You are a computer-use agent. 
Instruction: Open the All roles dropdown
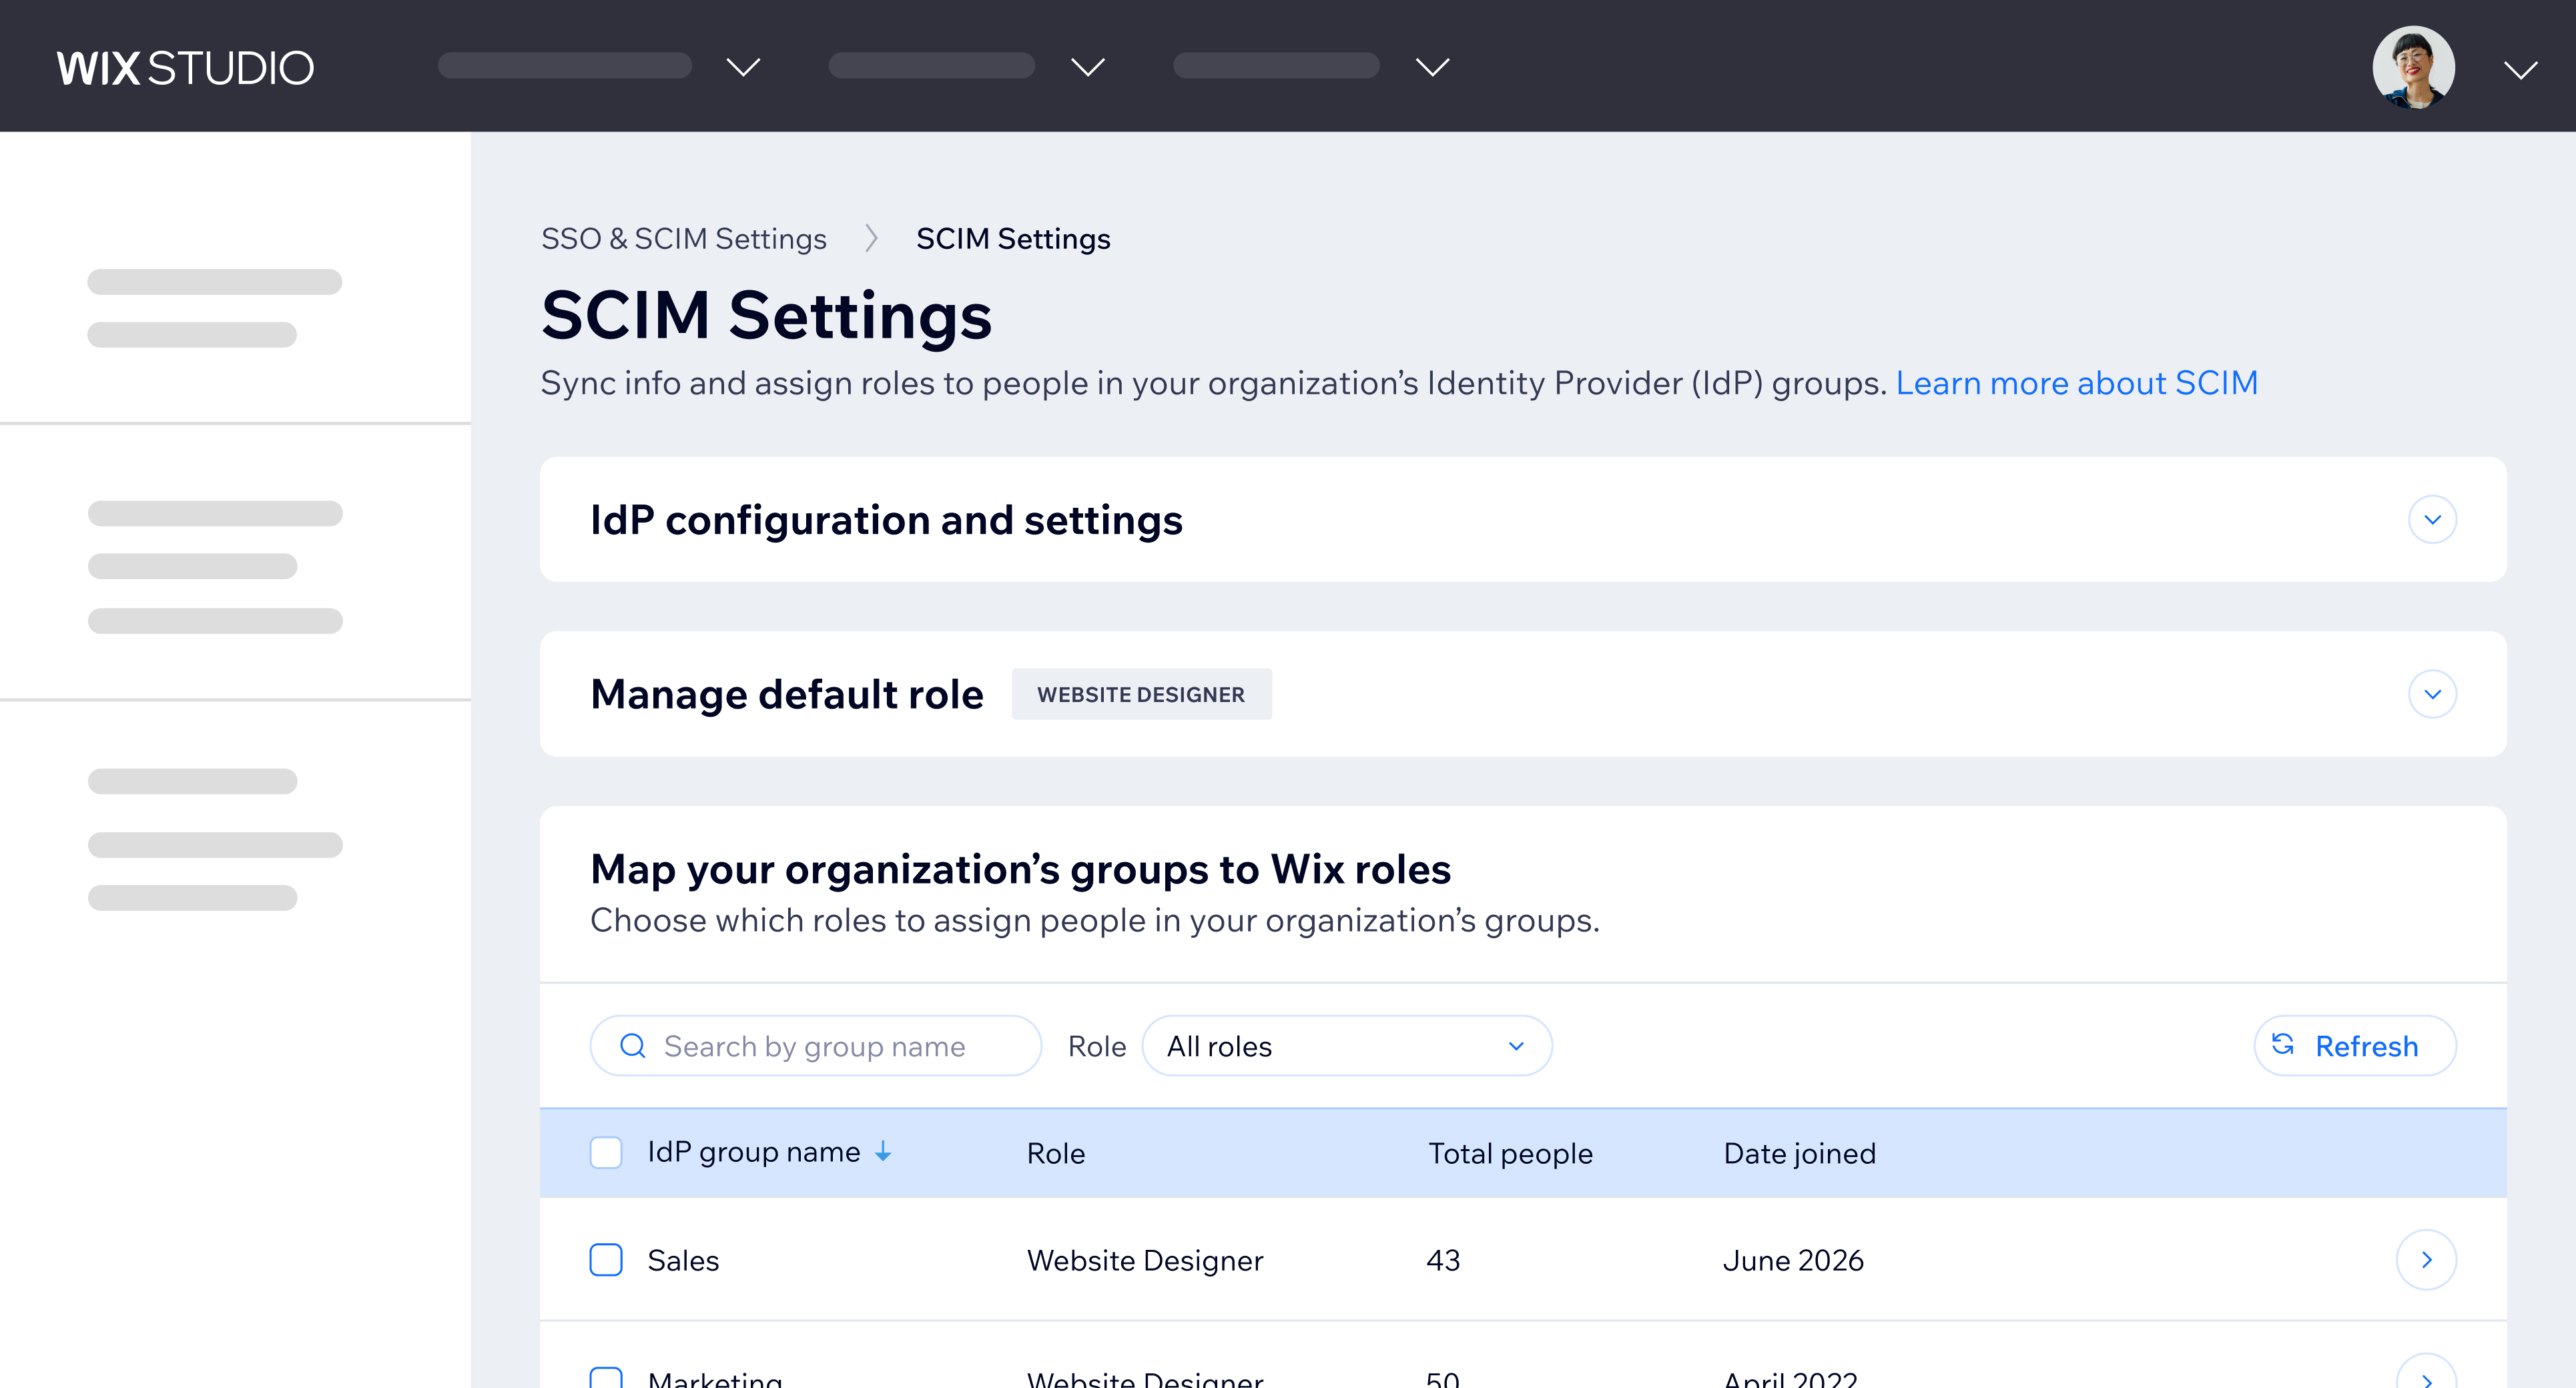[x=1346, y=1046]
